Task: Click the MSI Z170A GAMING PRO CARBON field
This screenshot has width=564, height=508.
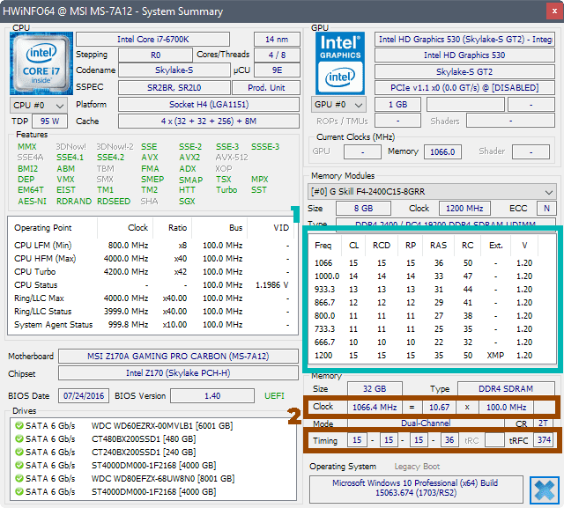Action: point(180,357)
